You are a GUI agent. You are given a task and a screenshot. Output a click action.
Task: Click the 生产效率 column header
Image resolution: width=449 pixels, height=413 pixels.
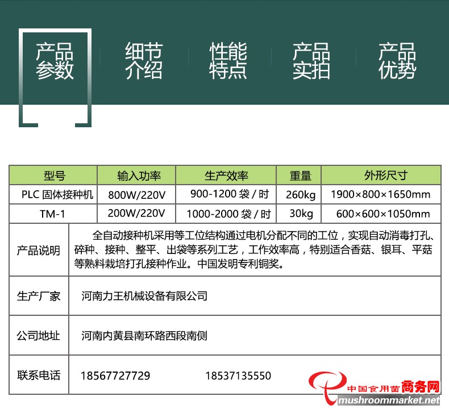coord(226,175)
